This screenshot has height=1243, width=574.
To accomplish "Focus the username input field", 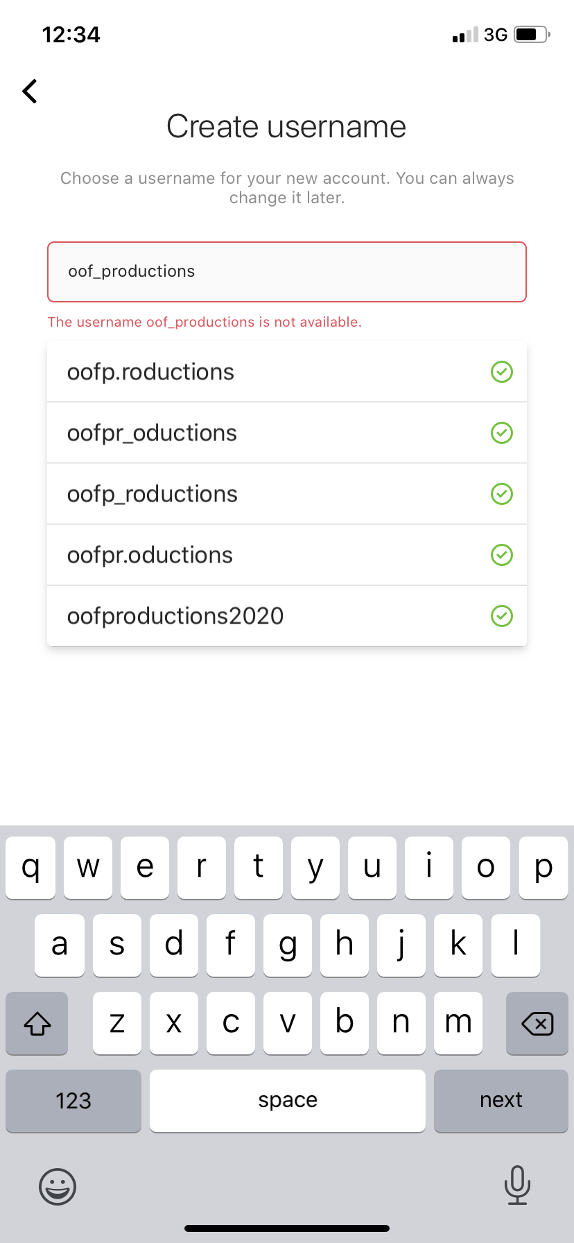I will [x=287, y=272].
